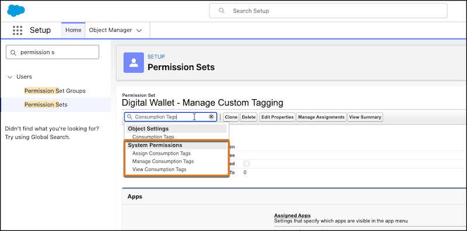Image resolution: width=467 pixels, height=231 pixels.
Task: Open Permission Set Groups in sidebar
Action: point(55,91)
